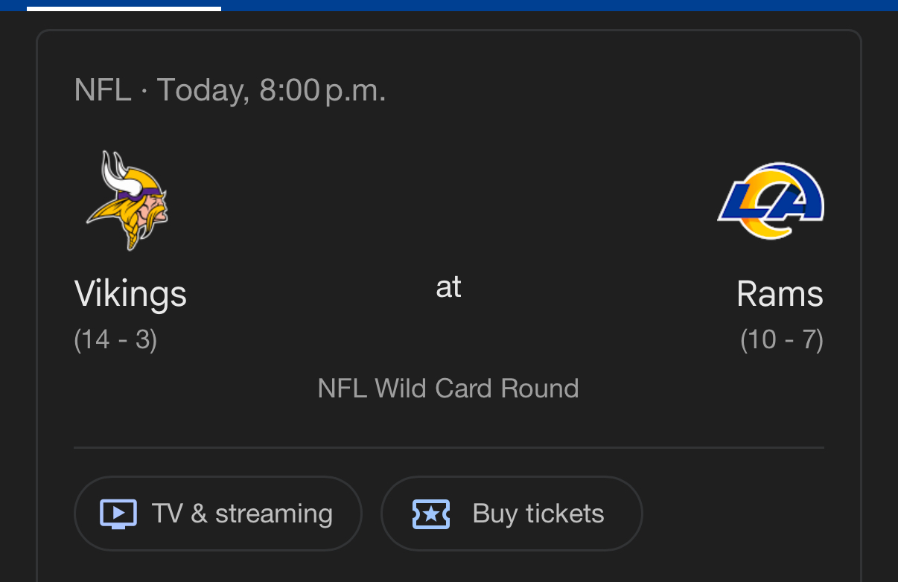
Task: Click empty space between the team logos
Action: pos(447,201)
